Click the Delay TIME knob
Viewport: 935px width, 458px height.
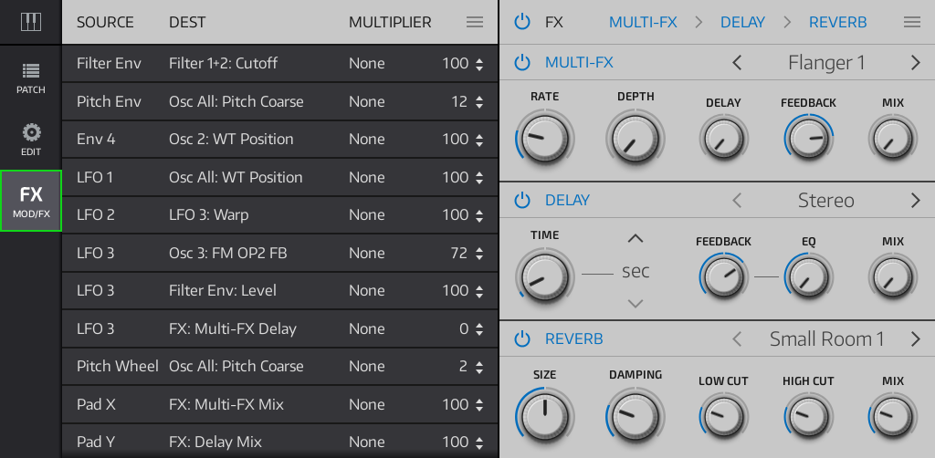pyautogui.click(x=544, y=277)
